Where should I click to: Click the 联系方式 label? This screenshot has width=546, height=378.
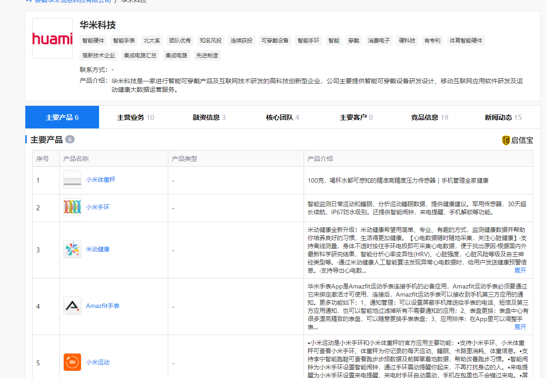94,70
